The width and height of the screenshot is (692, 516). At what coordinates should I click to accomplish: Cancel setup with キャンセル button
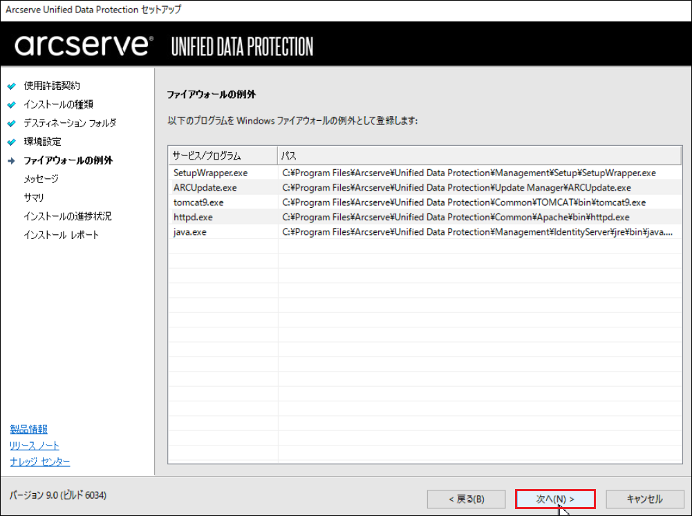645,499
